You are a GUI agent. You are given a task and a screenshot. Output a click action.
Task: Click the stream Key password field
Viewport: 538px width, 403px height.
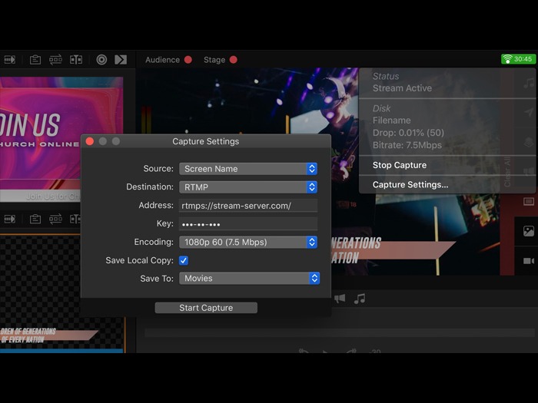pos(248,224)
